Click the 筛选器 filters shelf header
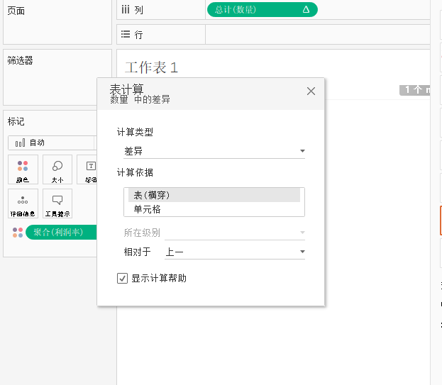 [x=20, y=60]
